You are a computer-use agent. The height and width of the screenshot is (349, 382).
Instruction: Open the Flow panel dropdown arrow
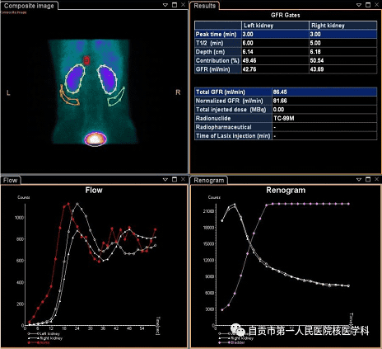tap(165, 180)
